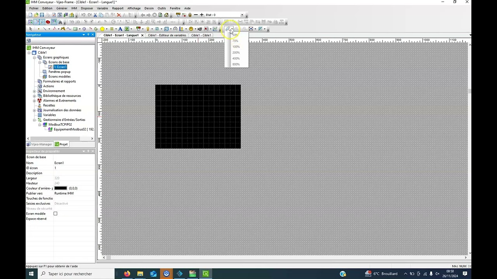Image resolution: width=497 pixels, height=279 pixels.
Task: Click the minus state decrement icon
Action: point(196,15)
